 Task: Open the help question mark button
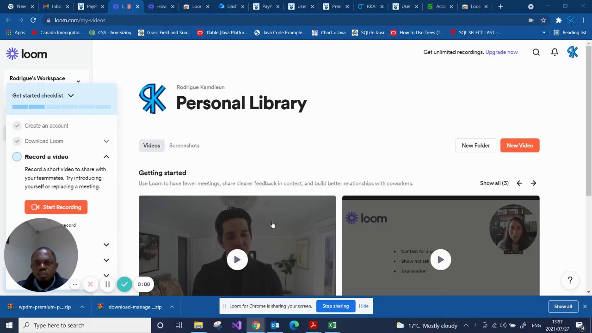570,280
